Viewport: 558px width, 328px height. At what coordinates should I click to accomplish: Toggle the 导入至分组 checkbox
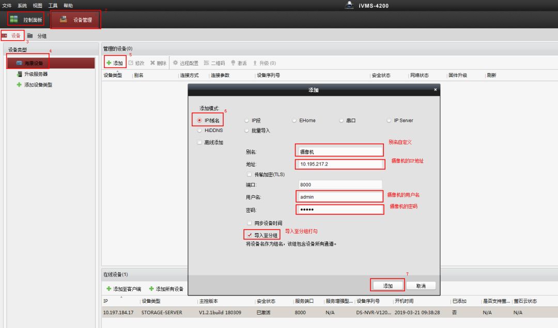pyautogui.click(x=250, y=235)
